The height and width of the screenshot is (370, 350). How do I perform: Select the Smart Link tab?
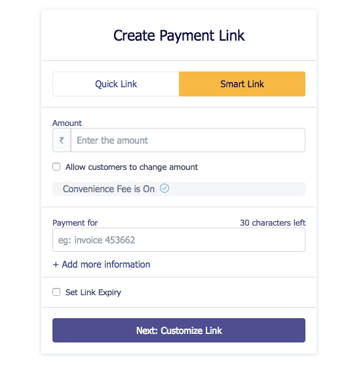pyautogui.click(x=242, y=84)
